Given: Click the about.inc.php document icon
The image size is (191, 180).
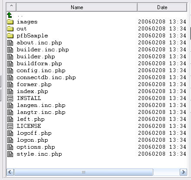Looking at the screenshot, I should [x=10, y=43].
